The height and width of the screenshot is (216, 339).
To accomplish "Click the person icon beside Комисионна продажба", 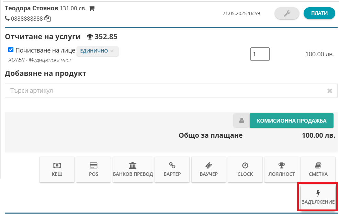I will (241, 121).
